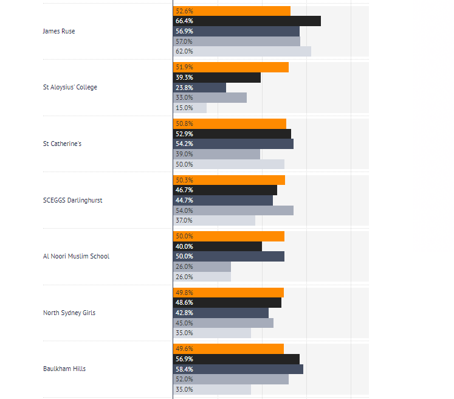Viewport: 454px width, 399px height.
Task: Click North Sydney Girls 48.6% bar
Action: pyautogui.click(x=227, y=302)
